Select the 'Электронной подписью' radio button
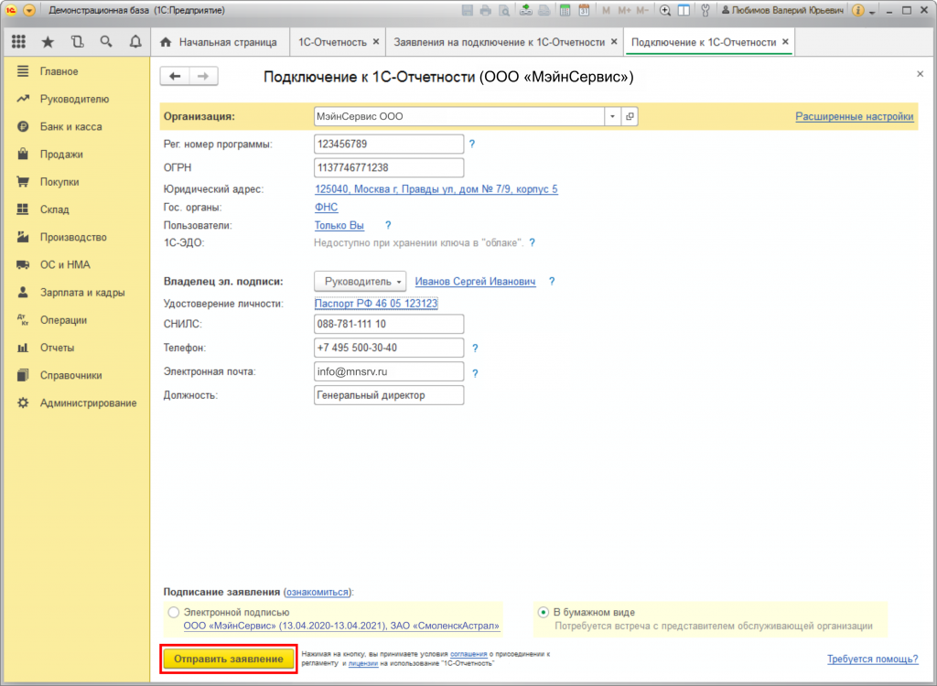This screenshot has width=937, height=686. coord(174,612)
